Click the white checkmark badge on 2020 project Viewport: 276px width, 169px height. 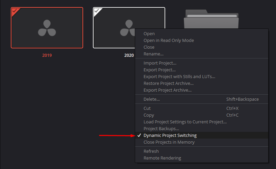tap(97, 11)
